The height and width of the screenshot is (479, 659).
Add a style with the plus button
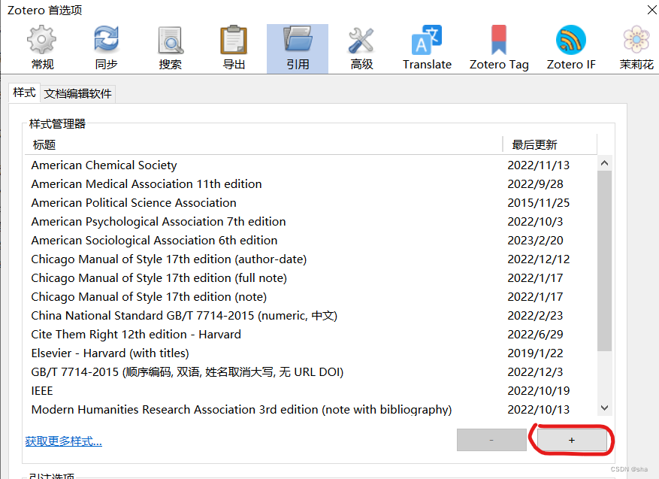click(572, 440)
